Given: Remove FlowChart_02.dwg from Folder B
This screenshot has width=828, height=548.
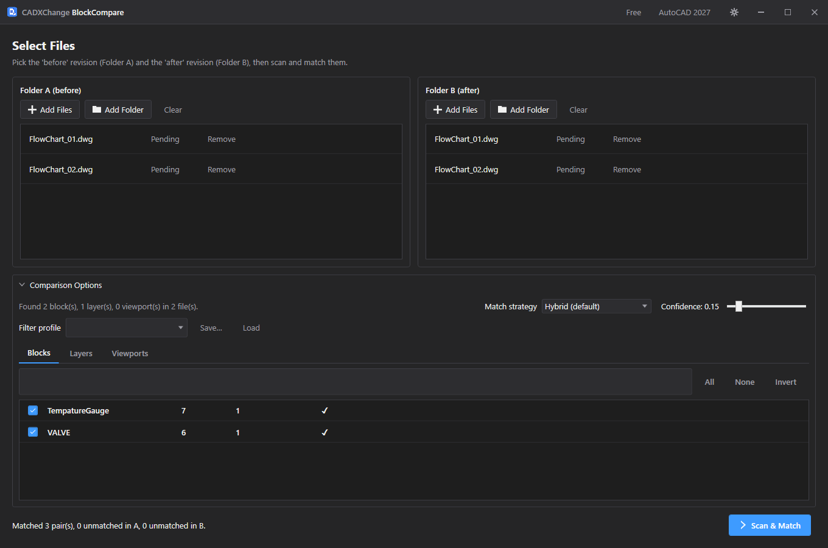Looking at the screenshot, I should point(627,170).
